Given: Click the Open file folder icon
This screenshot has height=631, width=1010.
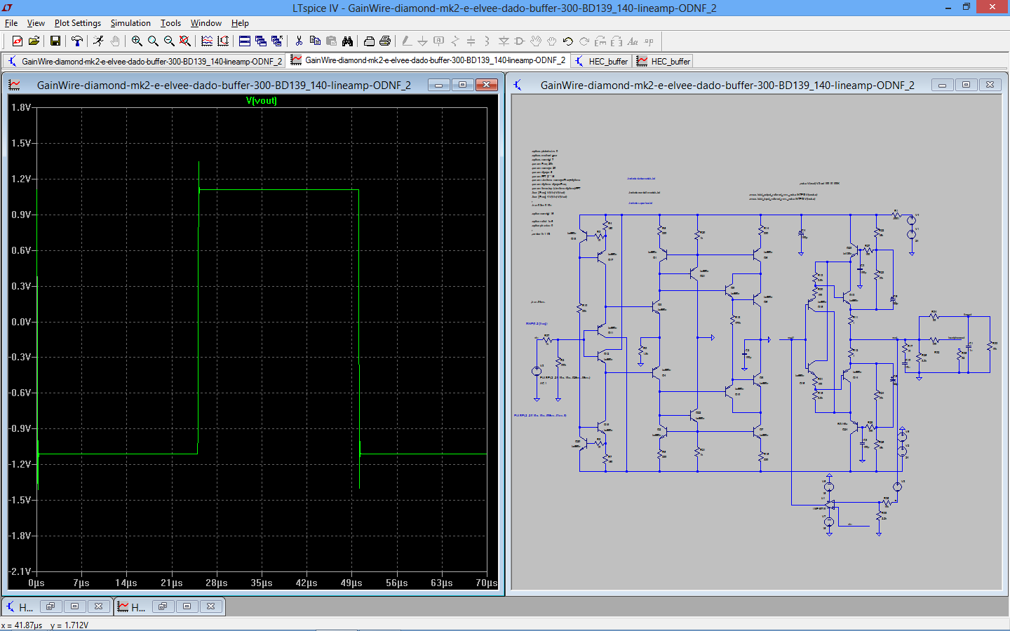Looking at the screenshot, I should [x=34, y=41].
